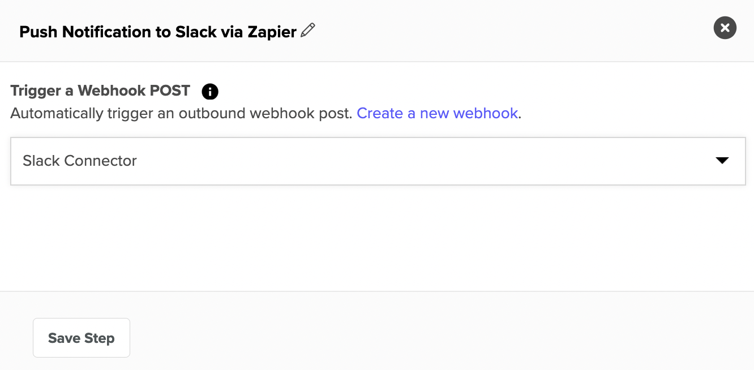Click the Trigger a Webhook POST heading
754x370 pixels.
click(100, 91)
